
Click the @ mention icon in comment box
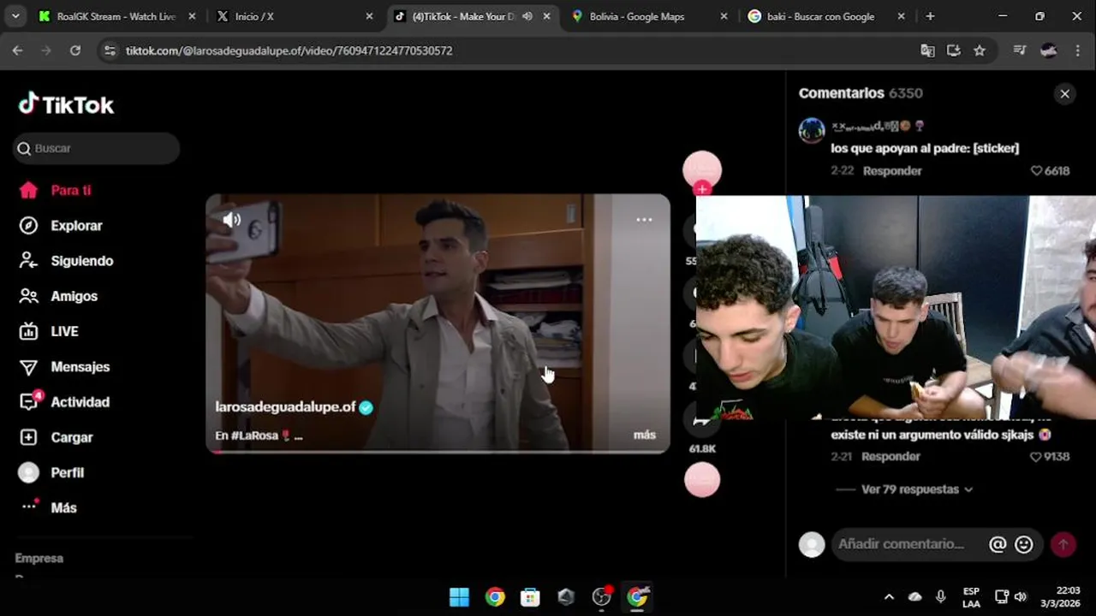tap(998, 544)
